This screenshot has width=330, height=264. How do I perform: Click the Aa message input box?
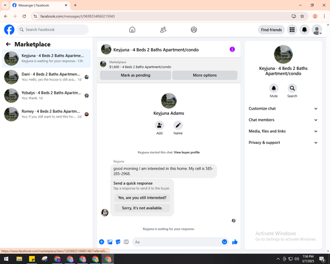pyautogui.click(x=176, y=242)
